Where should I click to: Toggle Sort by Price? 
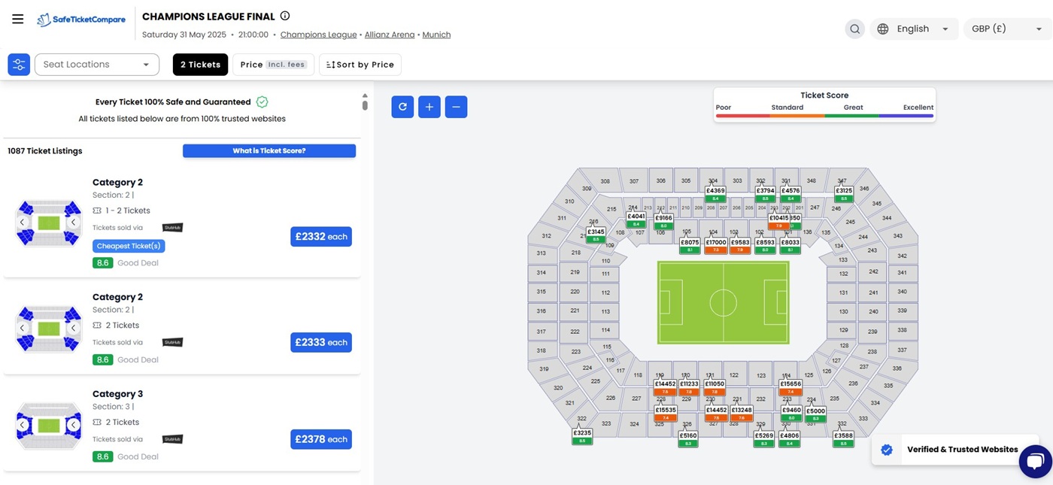[x=360, y=65]
